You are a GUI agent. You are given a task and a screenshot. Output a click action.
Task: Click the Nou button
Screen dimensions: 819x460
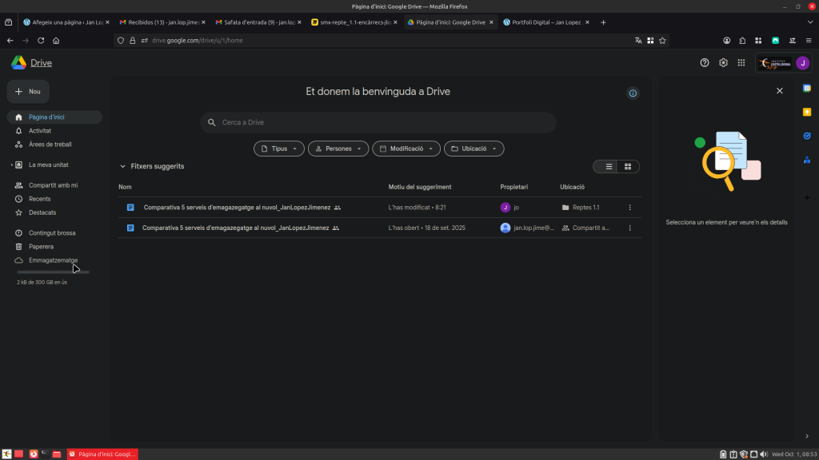click(x=28, y=92)
